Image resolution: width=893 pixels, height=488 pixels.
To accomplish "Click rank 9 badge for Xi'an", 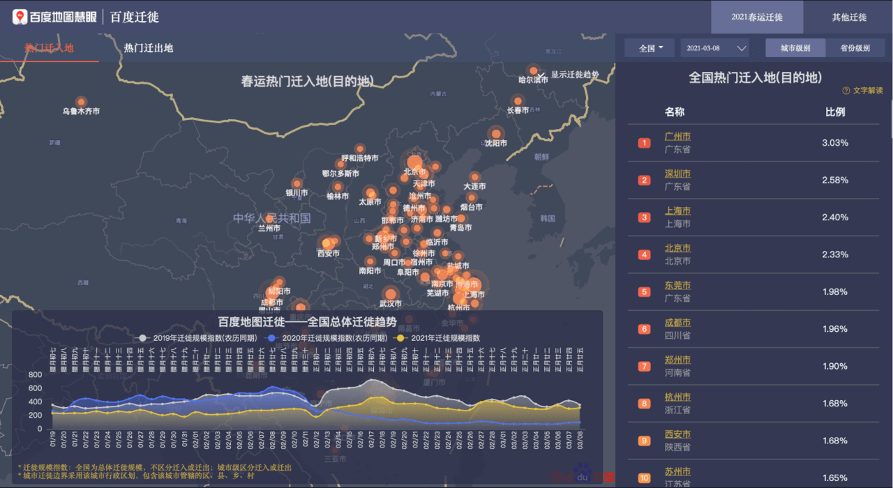I will 645,441.
